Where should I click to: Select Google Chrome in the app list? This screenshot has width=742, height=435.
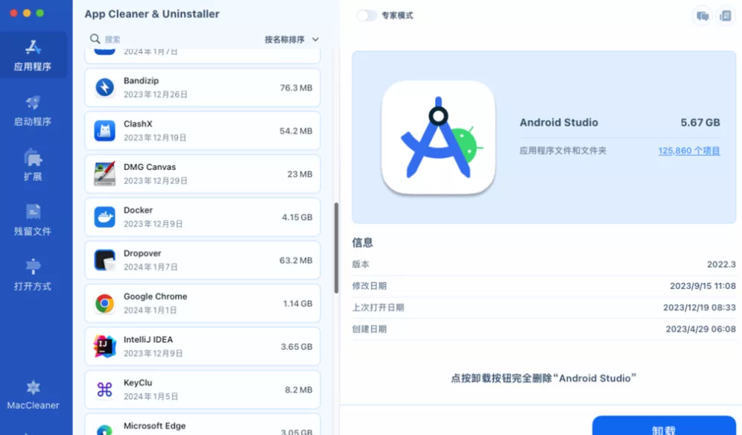pyautogui.click(x=203, y=303)
